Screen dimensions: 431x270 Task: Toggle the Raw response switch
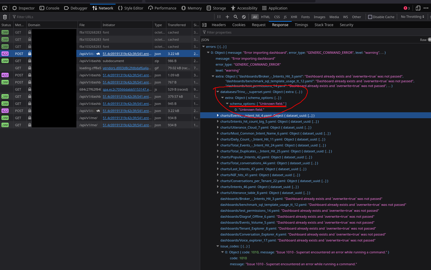pos(430,40)
